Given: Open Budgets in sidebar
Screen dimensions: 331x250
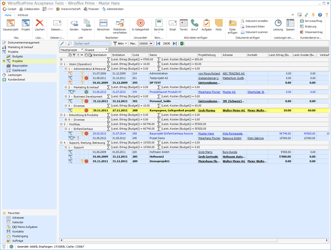Looking at the screenshot, I should pos(18,56).
